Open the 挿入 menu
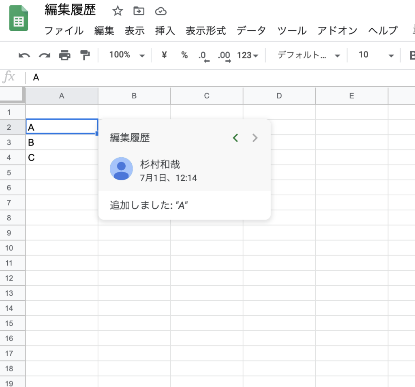 tap(165, 31)
